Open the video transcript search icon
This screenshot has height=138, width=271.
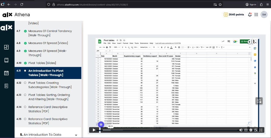point(256,130)
